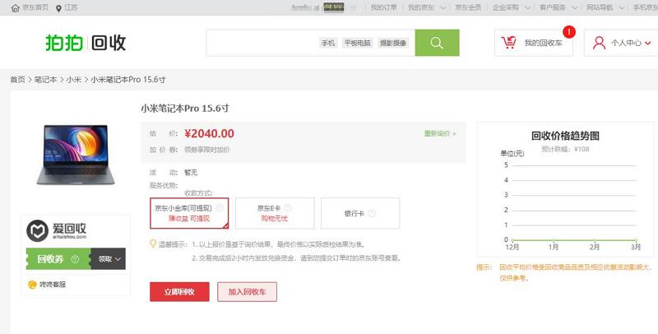The width and height of the screenshot is (658, 334).
Task: Click 领券享限时加价 coupon link
Action: [207, 150]
